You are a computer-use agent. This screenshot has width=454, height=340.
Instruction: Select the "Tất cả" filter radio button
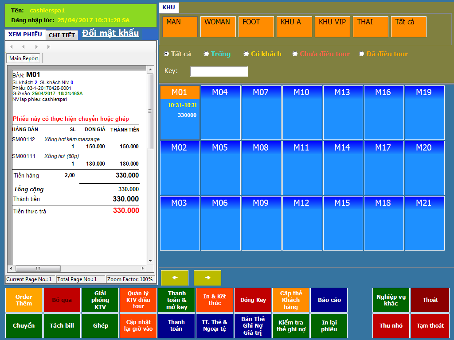pos(167,54)
